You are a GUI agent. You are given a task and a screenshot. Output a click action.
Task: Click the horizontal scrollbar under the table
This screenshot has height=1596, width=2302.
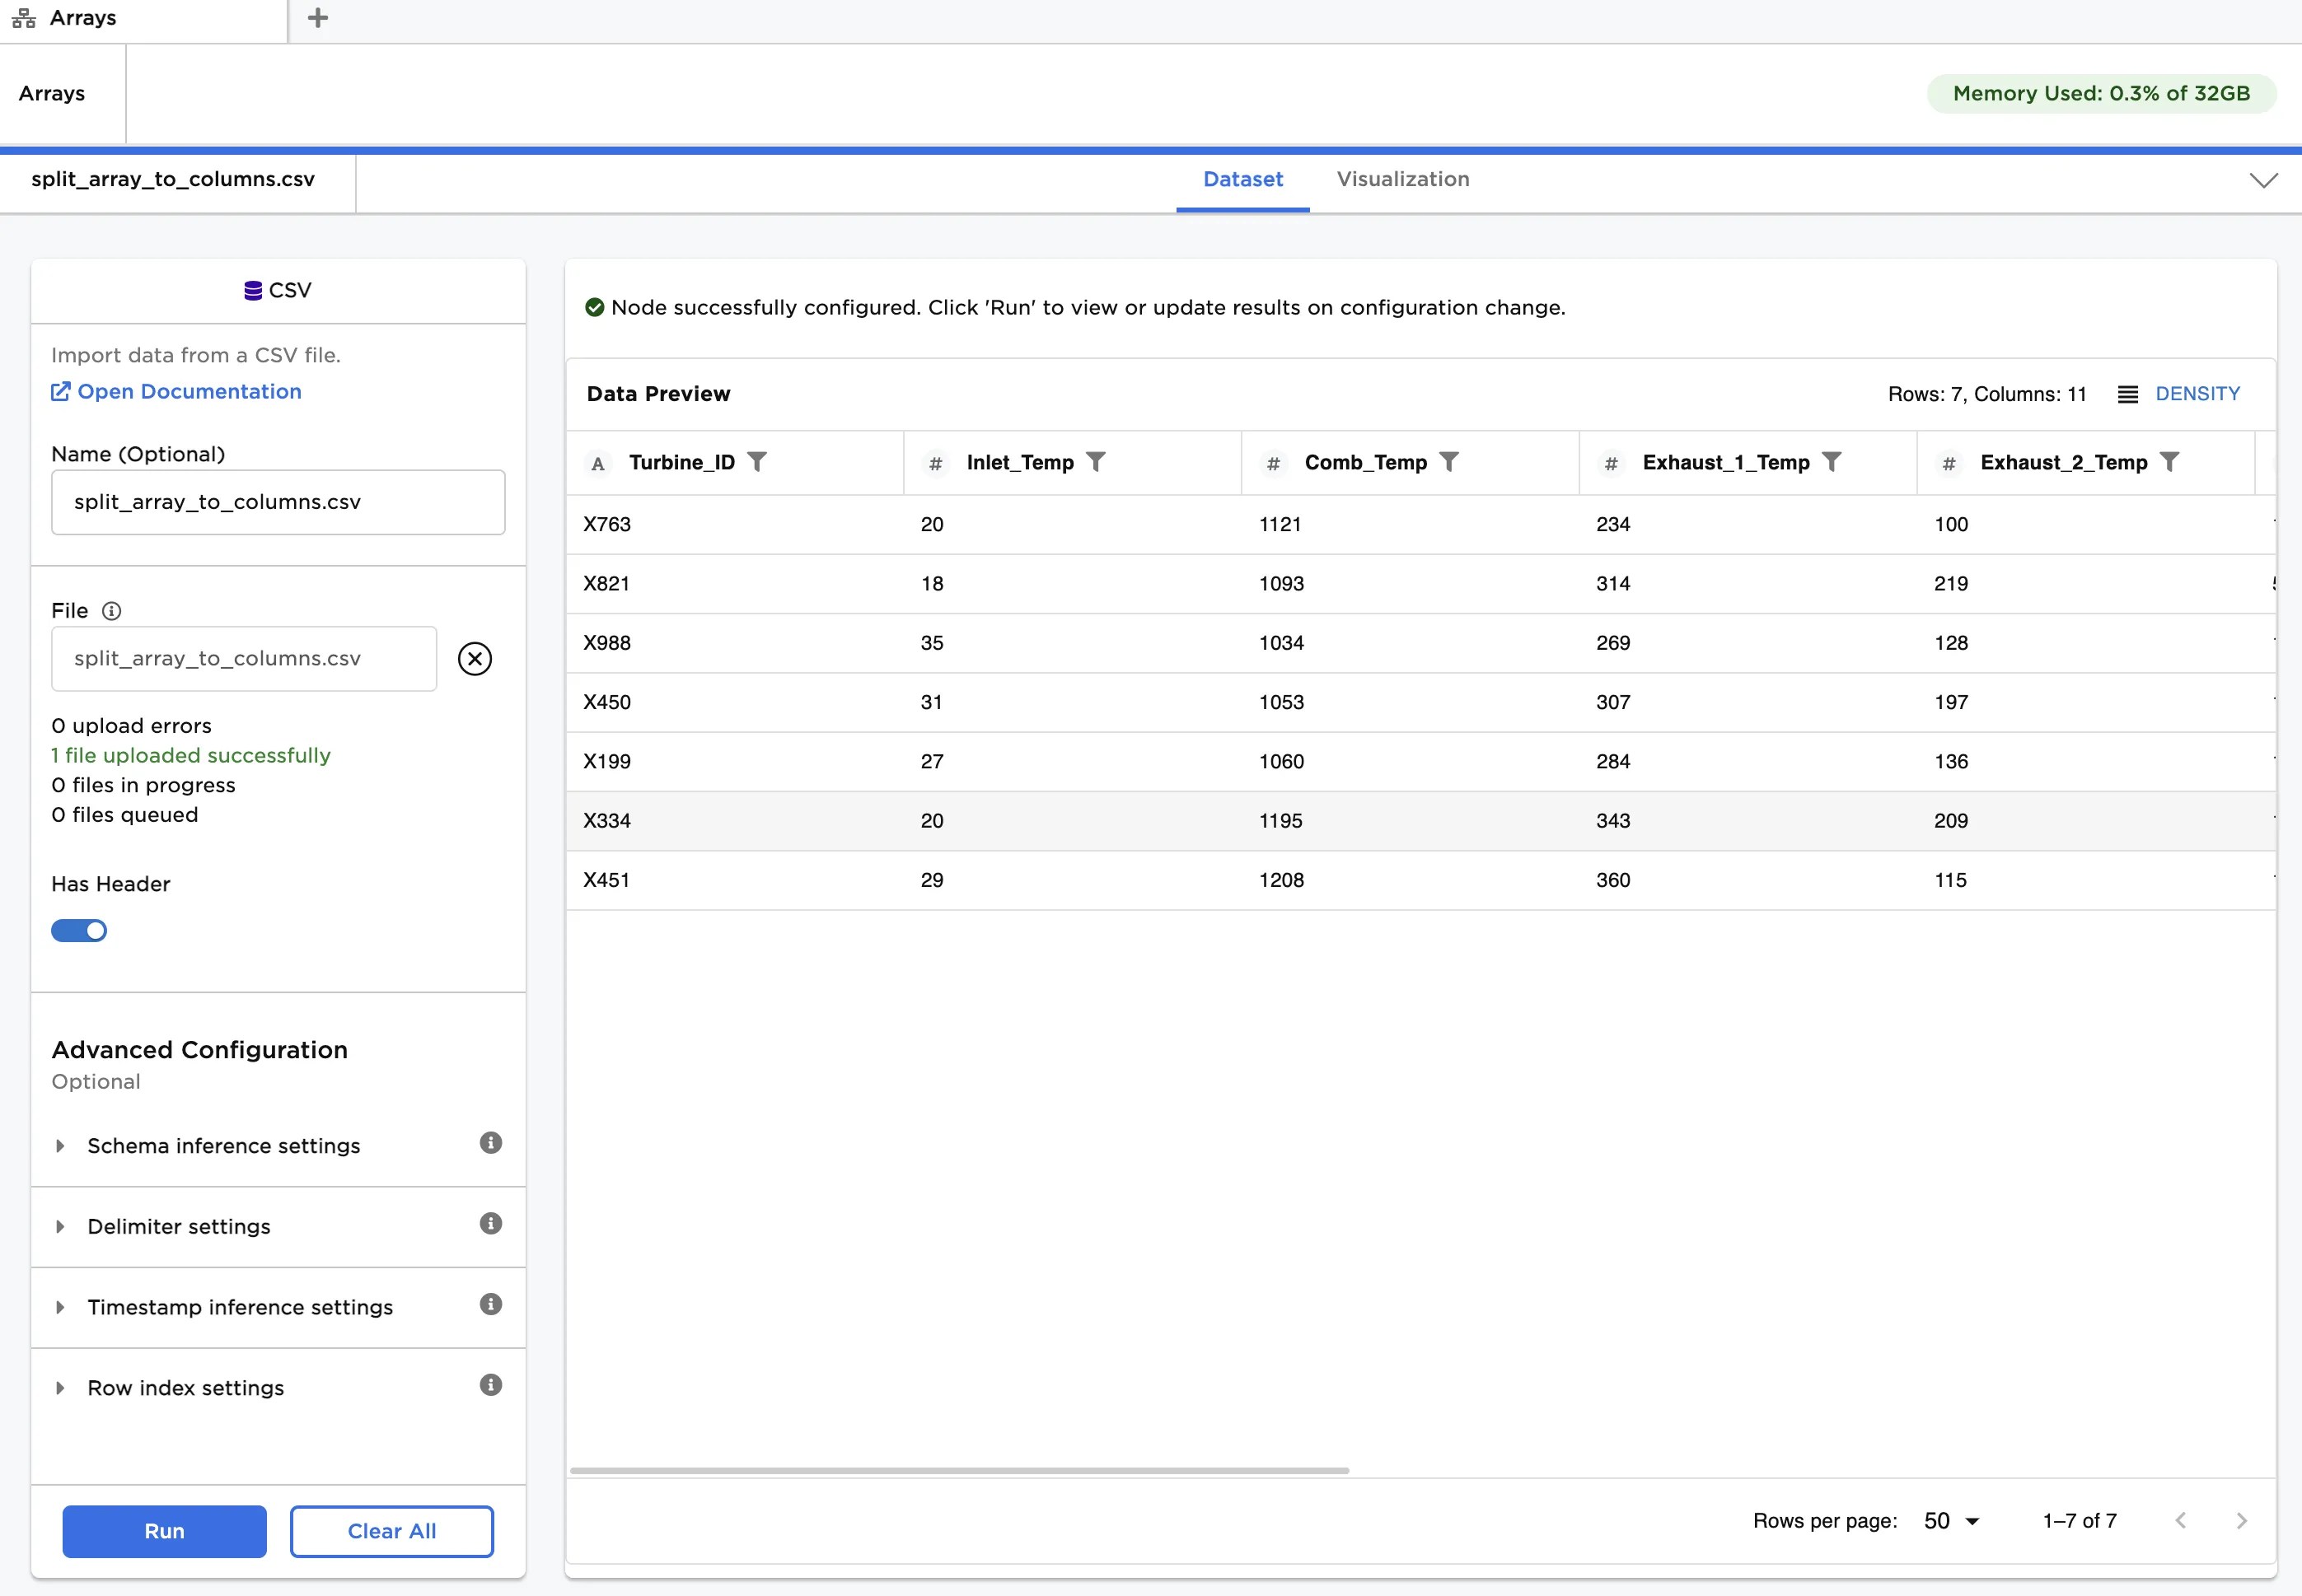click(x=958, y=1471)
